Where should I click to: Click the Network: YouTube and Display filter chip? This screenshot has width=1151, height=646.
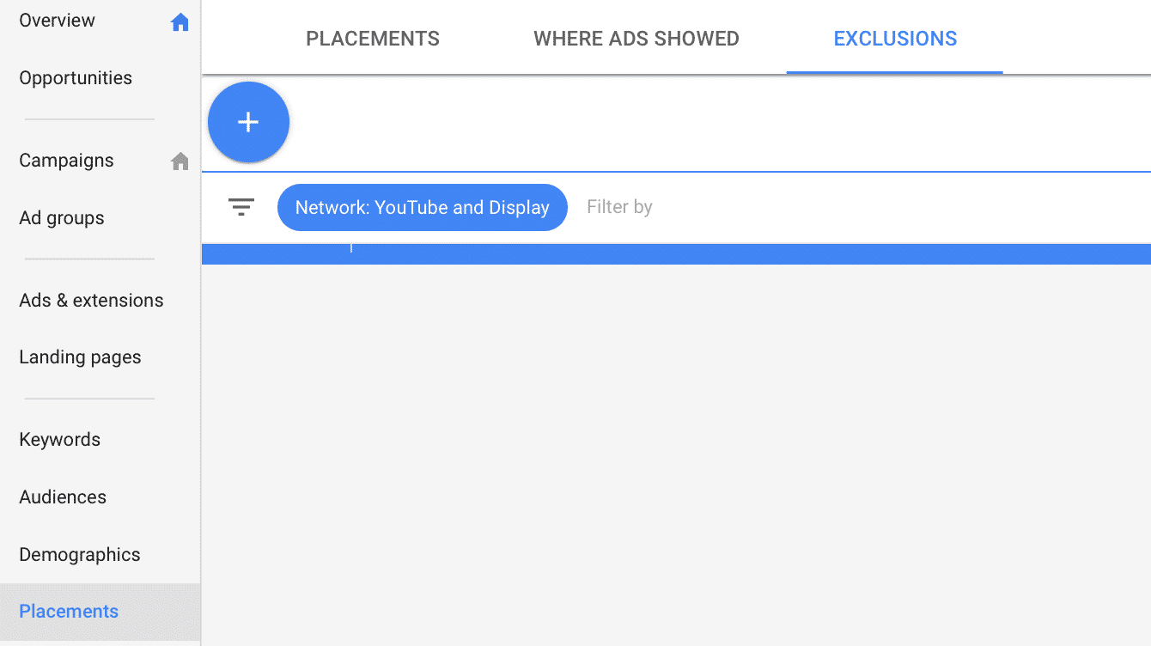tap(423, 207)
